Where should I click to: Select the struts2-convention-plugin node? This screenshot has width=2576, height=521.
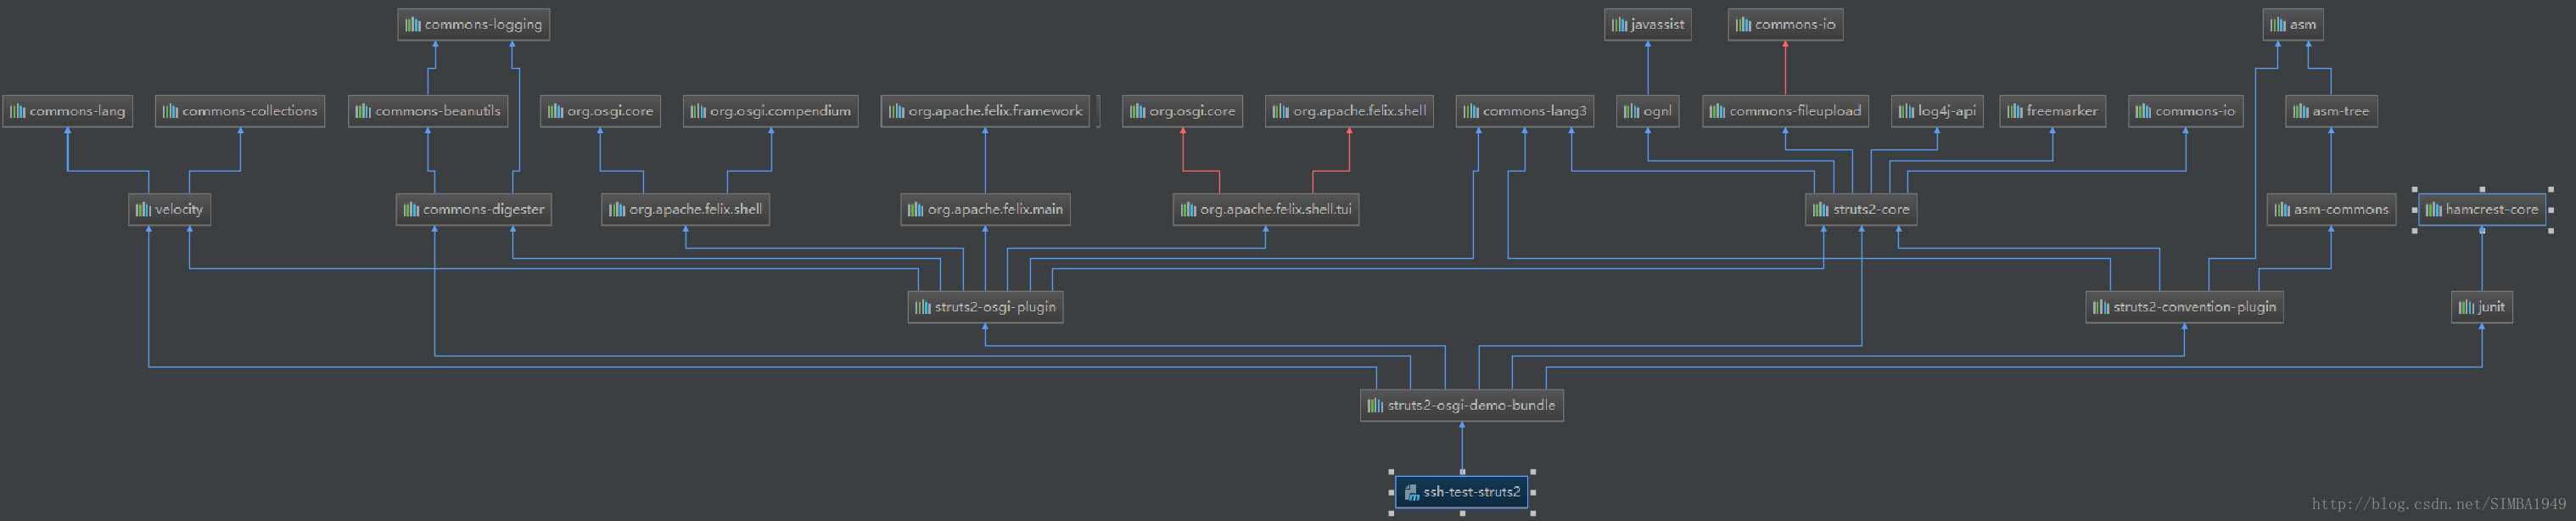click(x=2185, y=307)
